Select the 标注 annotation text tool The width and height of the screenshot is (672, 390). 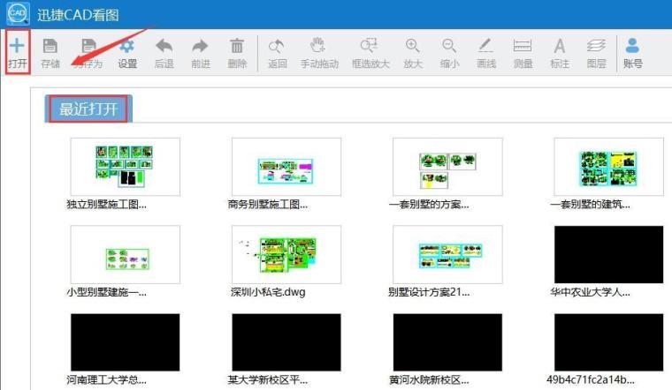tap(559, 46)
